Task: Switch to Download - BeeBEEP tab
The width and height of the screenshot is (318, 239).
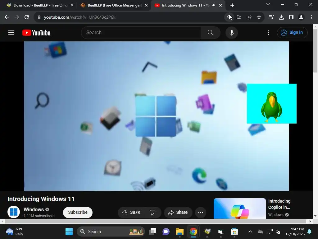Action: (41, 5)
